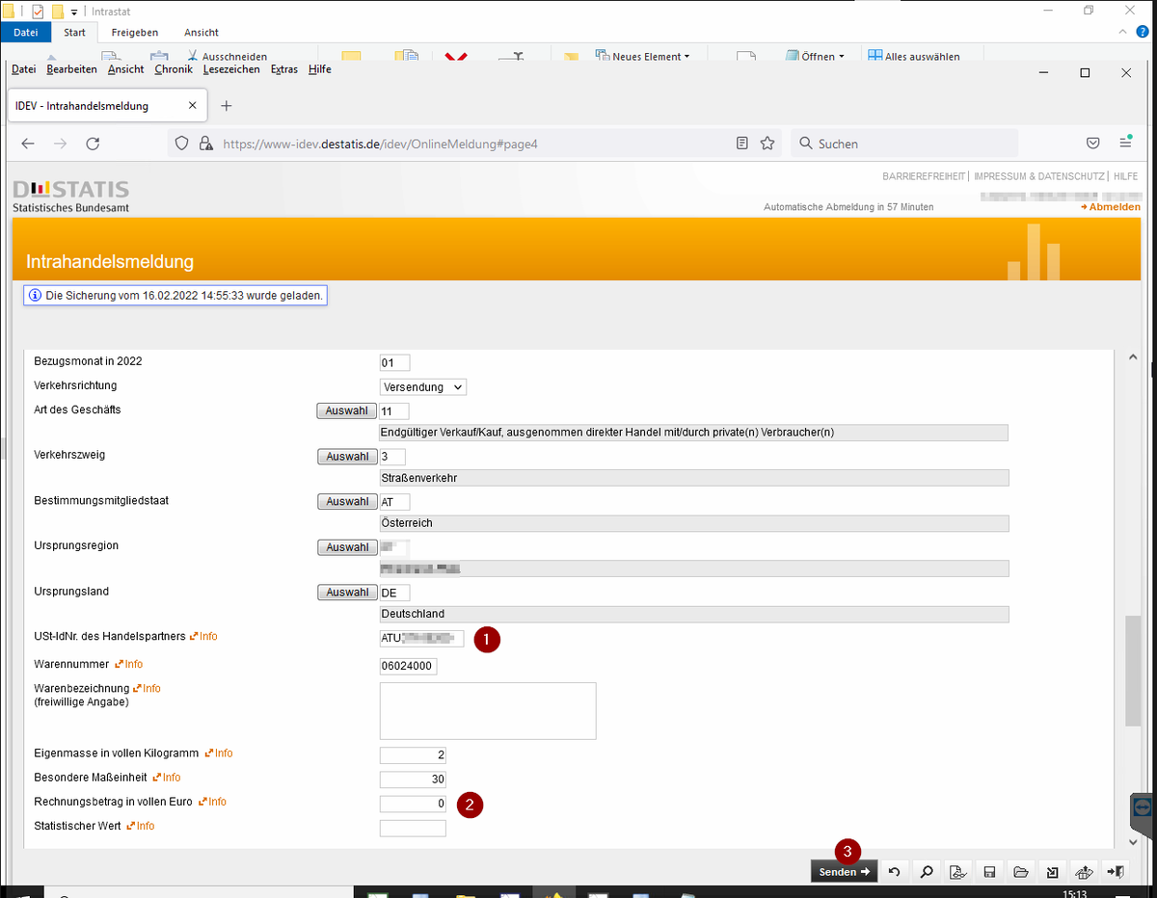Open Firefox tracking protection shield
Viewport: 1157px width, 898px height.
pos(180,143)
